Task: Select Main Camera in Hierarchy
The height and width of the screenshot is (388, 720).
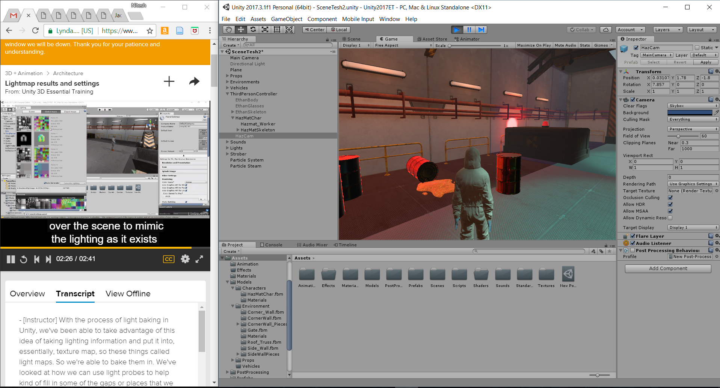Action: (245, 58)
